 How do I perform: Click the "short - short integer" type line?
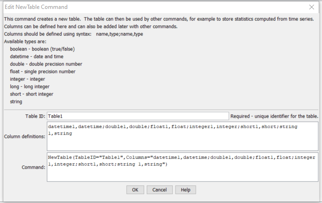[31, 94]
